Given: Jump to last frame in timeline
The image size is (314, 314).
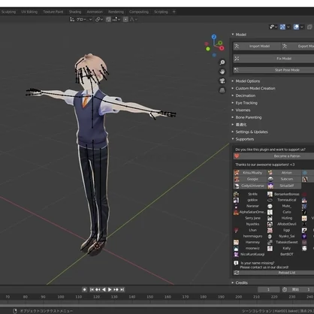Looking at the screenshot, I should pyautogui.click(x=122, y=289).
